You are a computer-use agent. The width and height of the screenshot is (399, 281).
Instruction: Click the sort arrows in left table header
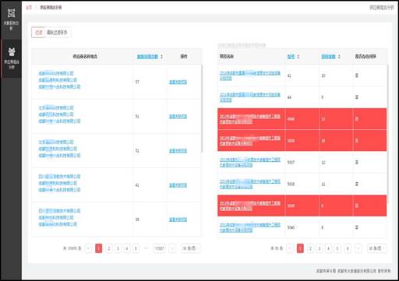click(161, 57)
